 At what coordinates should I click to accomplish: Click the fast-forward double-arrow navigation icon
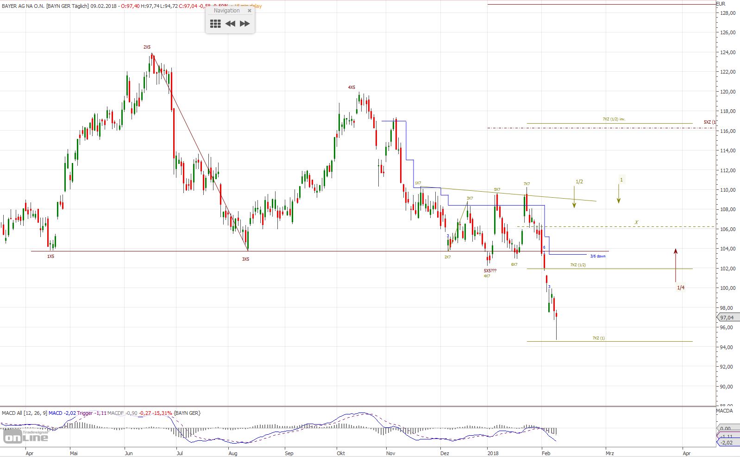(x=245, y=24)
